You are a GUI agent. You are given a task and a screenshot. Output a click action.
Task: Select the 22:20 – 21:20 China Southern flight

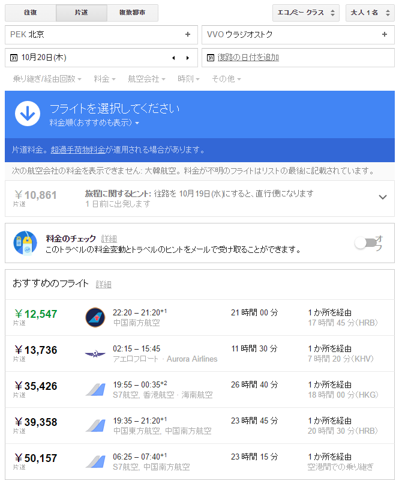coord(199,317)
